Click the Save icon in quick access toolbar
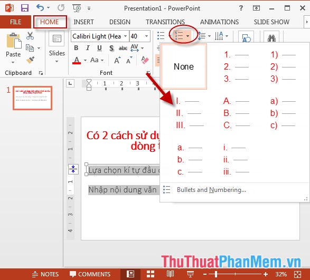 (25, 8)
